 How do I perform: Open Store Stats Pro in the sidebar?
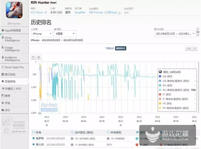coord(14,67)
